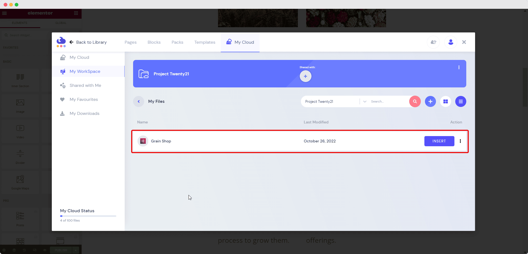Add a member under Shared with
Screen dimensions: 528x254
click(306, 76)
